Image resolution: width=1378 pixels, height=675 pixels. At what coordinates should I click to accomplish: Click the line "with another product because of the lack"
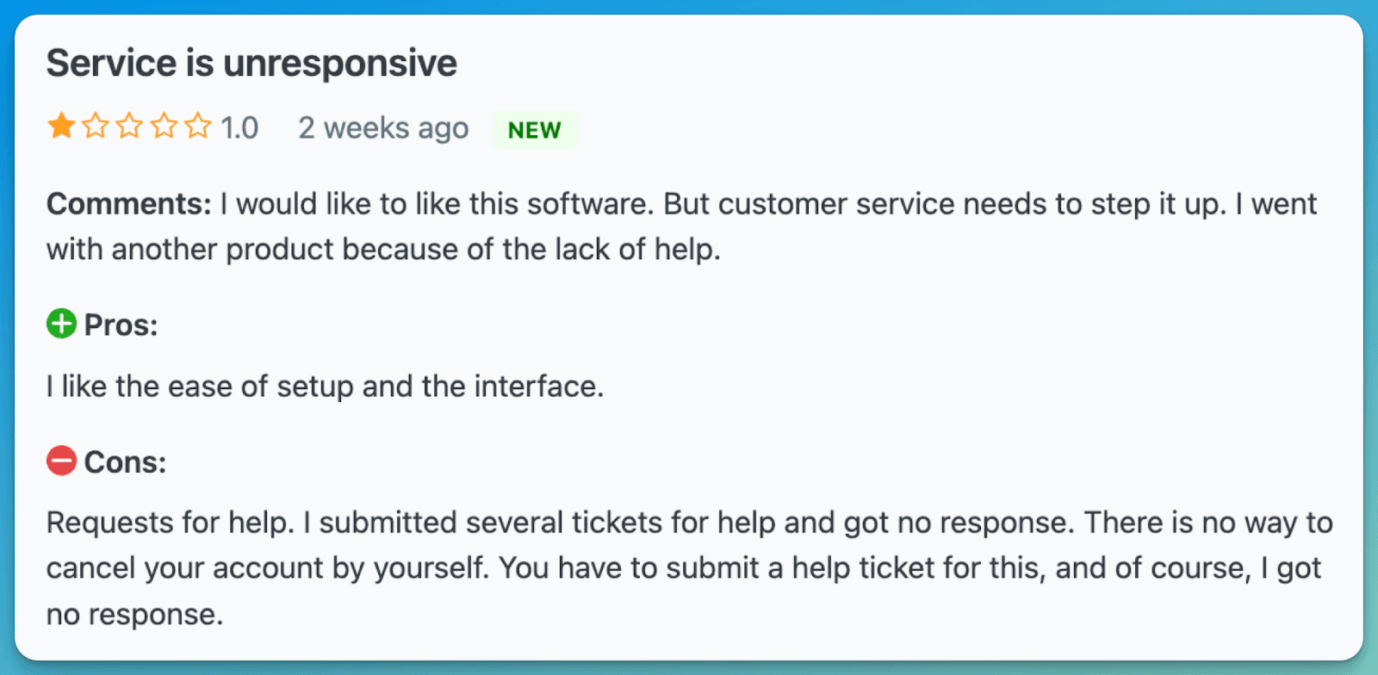pyautogui.click(x=383, y=250)
